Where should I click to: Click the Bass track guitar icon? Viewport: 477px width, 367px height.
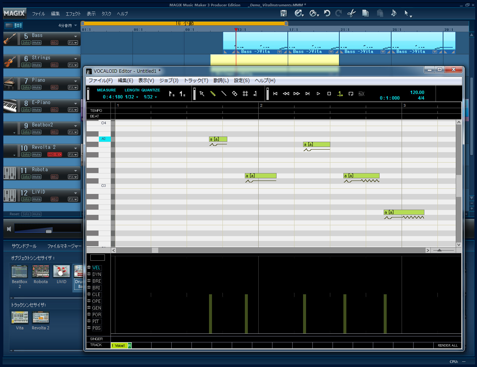coord(10,39)
